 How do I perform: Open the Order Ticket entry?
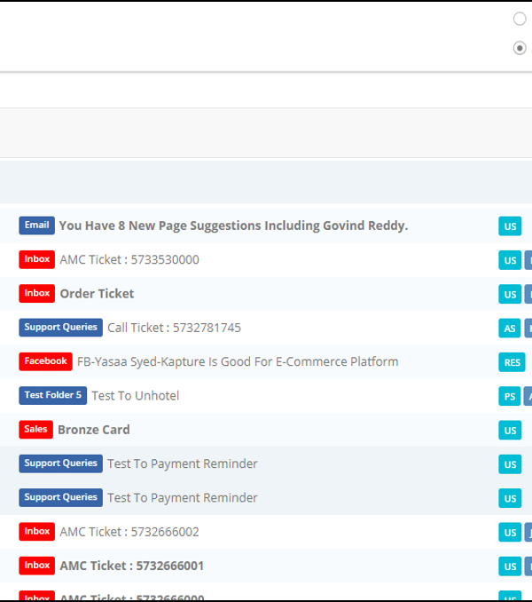[97, 294]
